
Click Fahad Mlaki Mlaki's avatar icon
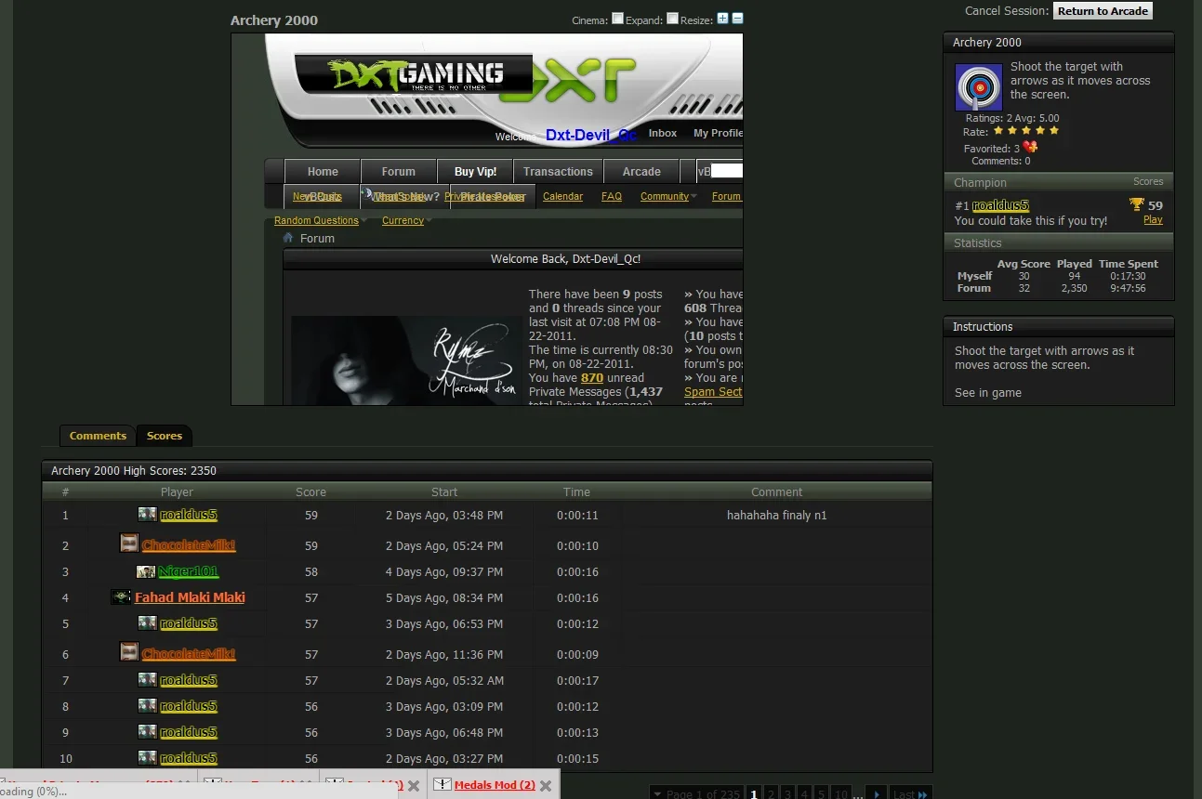(121, 596)
